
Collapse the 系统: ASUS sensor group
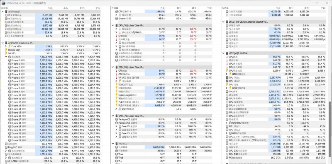tap(2, 12)
